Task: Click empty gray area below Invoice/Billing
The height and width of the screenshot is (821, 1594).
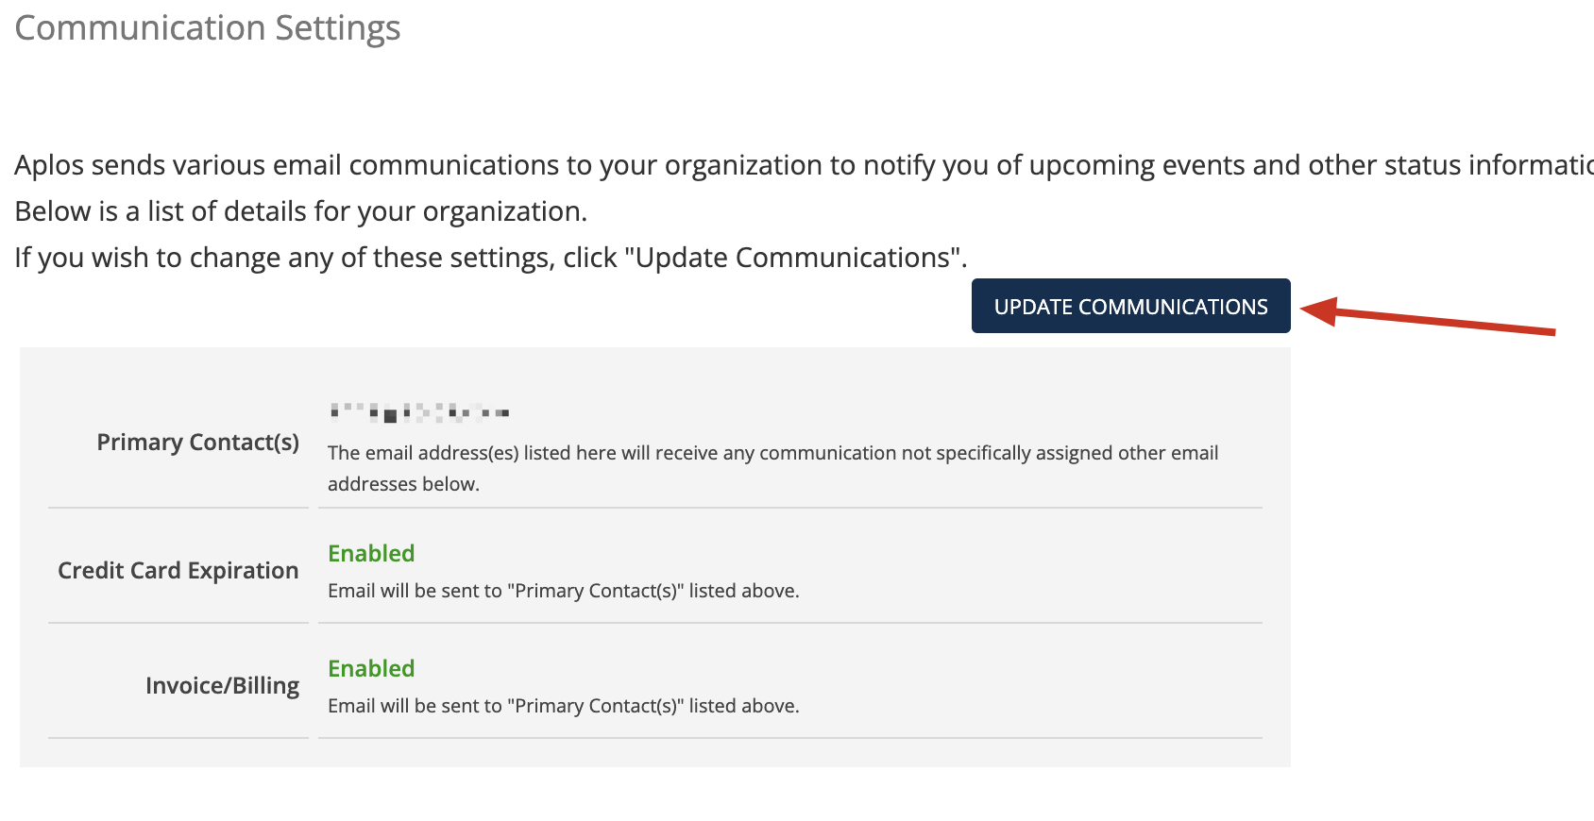Action: 655,752
